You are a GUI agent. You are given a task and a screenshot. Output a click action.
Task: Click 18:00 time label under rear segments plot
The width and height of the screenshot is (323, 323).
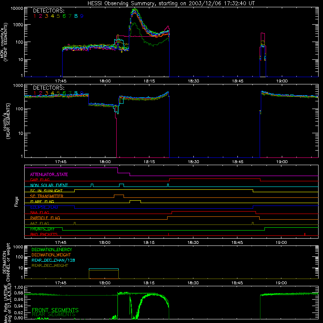click(x=105, y=162)
